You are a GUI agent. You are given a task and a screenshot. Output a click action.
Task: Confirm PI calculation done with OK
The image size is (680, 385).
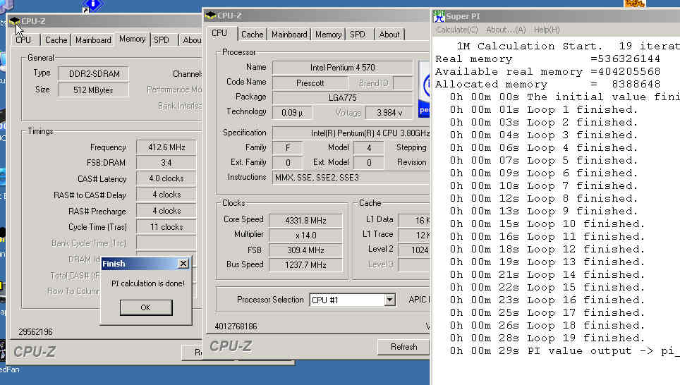coord(146,307)
